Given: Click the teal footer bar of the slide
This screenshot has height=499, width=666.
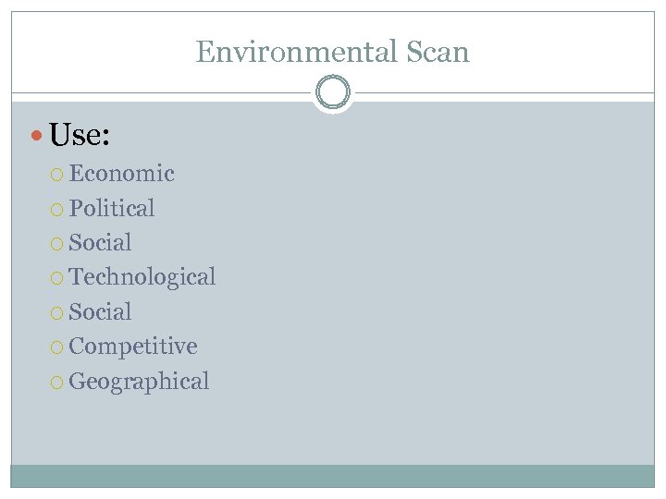Looking at the screenshot, I should click(332, 475).
